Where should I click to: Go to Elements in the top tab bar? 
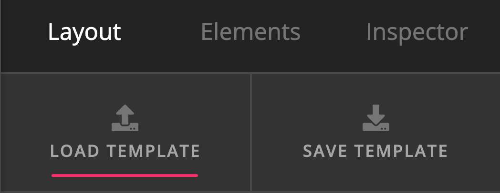[x=250, y=31]
